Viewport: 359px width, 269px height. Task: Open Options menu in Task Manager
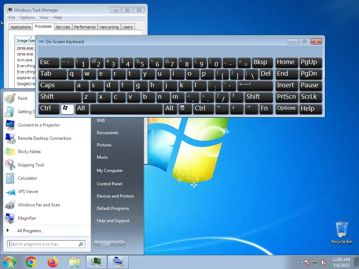[27, 18]
